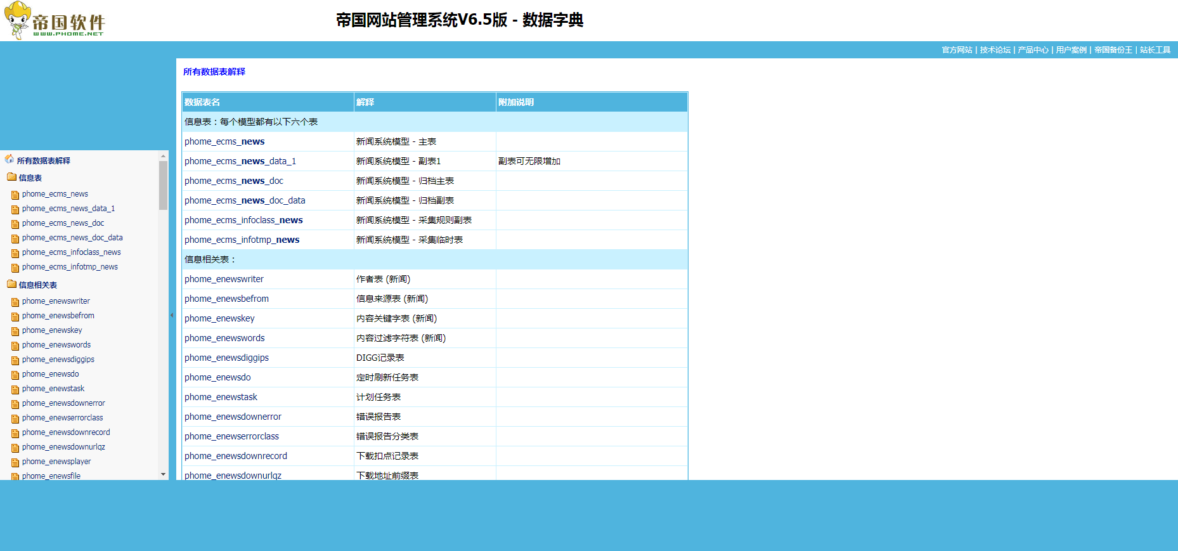Image resolution: width=1178 pixels, height=551 pixels.
Task: Expand the 信息表 tree group
Action: 30,178
